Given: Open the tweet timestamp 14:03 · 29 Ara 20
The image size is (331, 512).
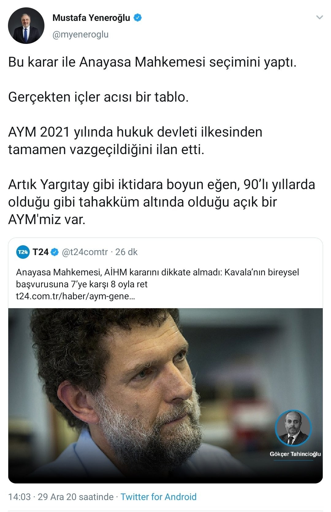Looking at the screenshot, I should click(61, 497).
